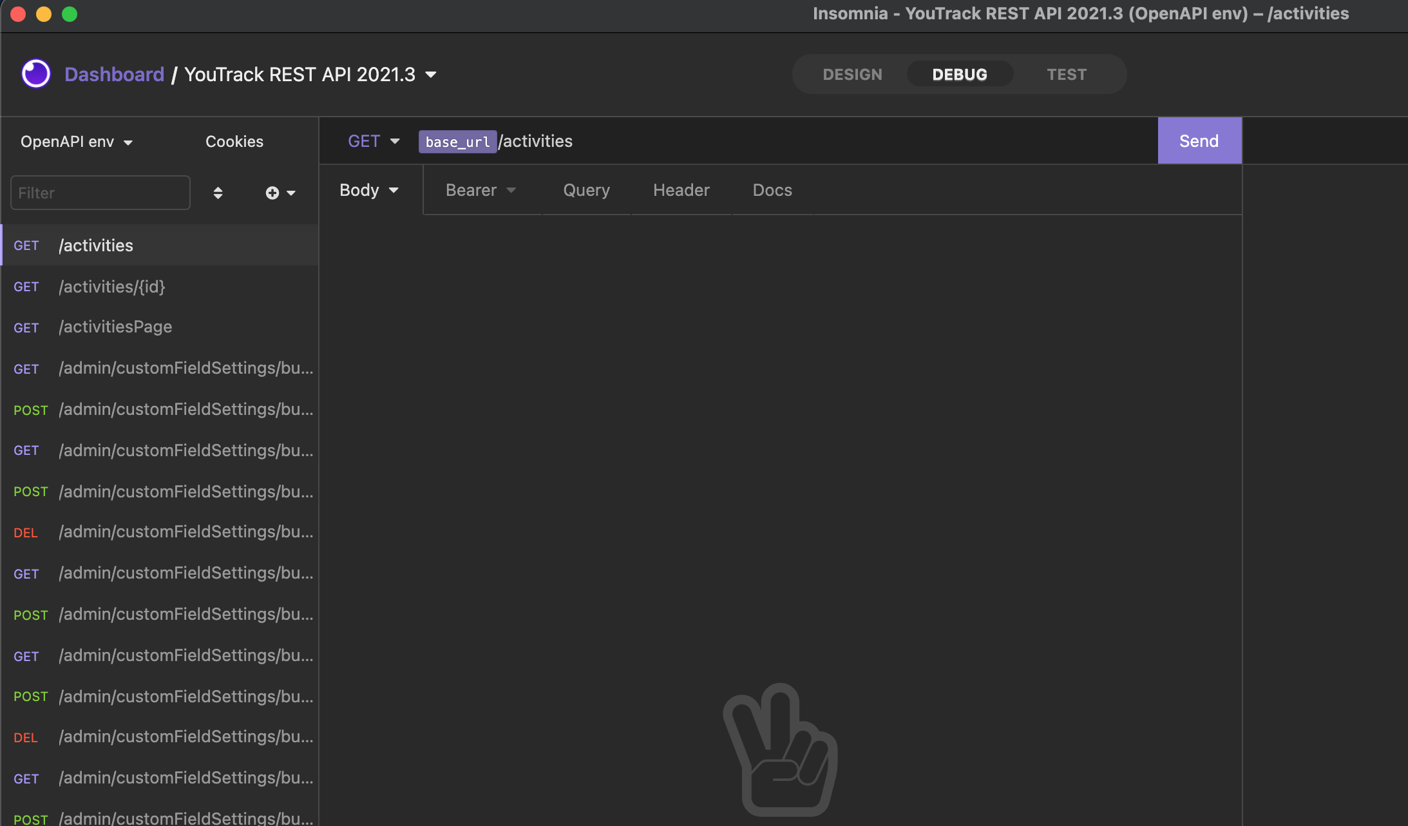Open the Header tab
This screenshot has width=1408, height=826.
pos(681,190)
